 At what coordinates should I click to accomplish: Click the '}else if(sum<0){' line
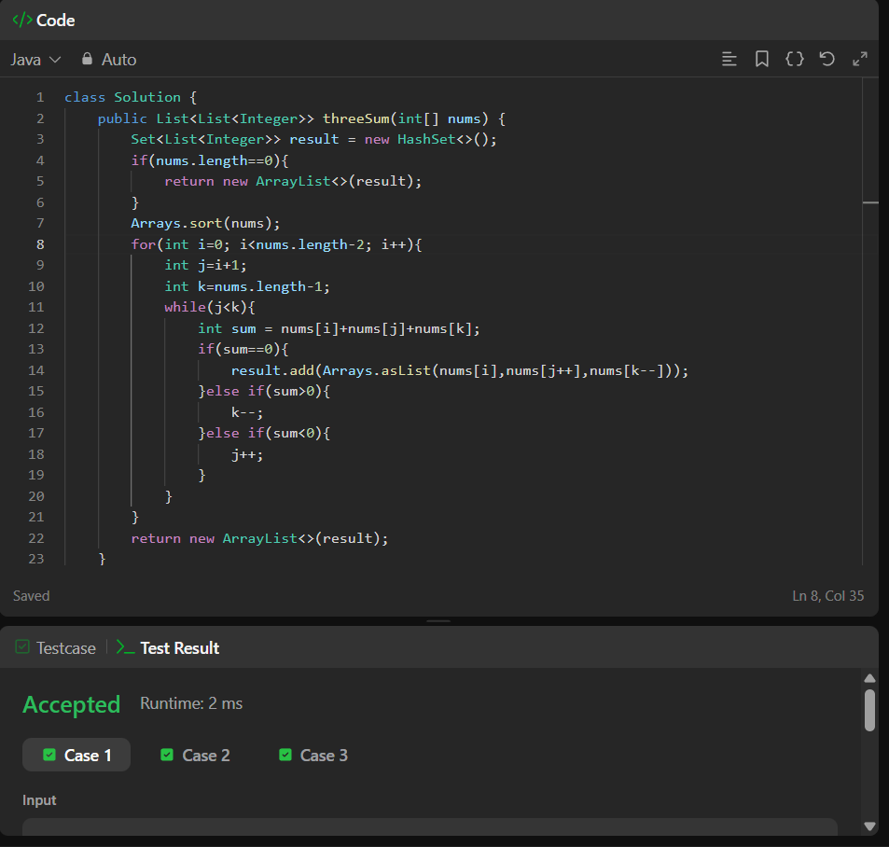coord(264,433)
